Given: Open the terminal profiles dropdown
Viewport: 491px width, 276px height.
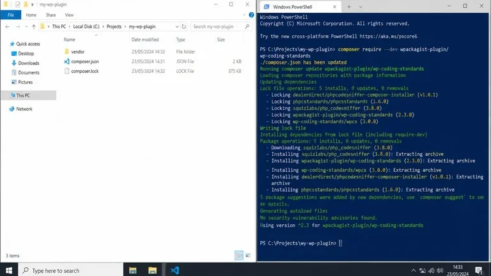Looking at the screenshot, I should [361, 7].
